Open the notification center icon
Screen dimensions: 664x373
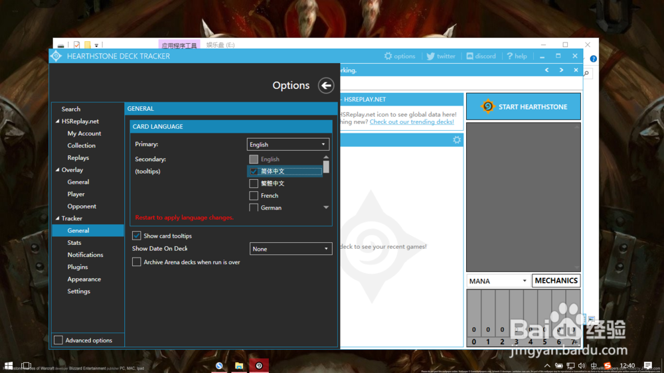[x=647, y=366]
